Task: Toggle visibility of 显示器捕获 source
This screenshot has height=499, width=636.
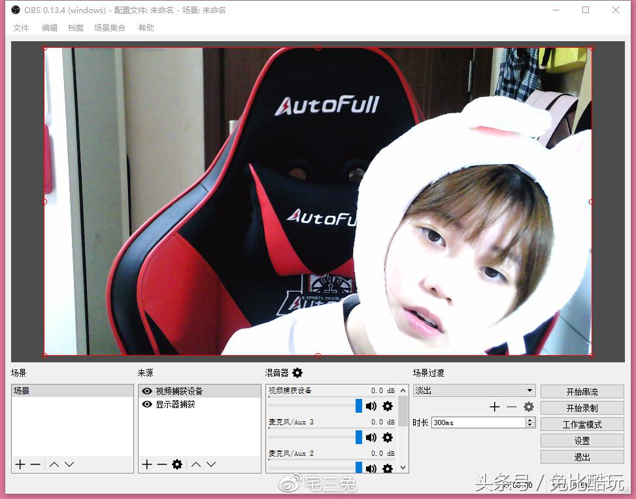Action: click(147, 404)
